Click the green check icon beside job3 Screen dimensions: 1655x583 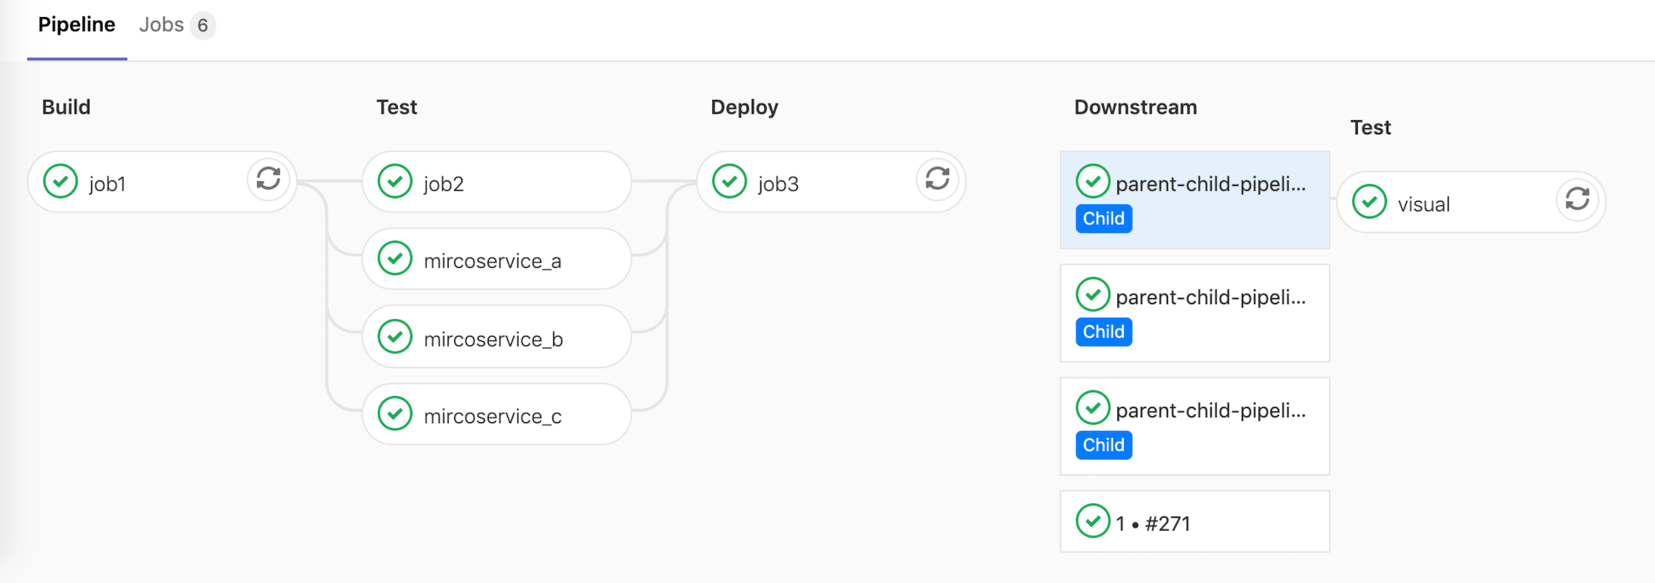730,182
